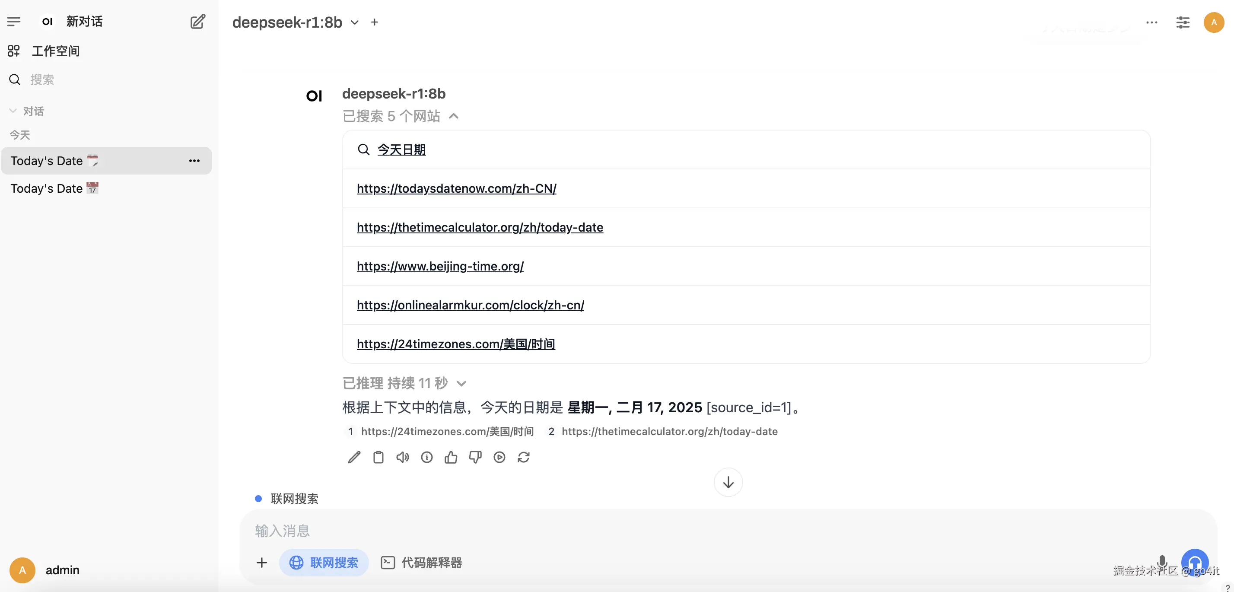Rate the response with thumbs up
The width and height of the screenshot is (1234, 592).
pyautogui.click(x=451, y=458)
